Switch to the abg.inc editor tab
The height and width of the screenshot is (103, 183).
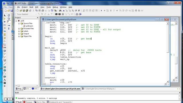pyautogui.click(x=98, y=89)
